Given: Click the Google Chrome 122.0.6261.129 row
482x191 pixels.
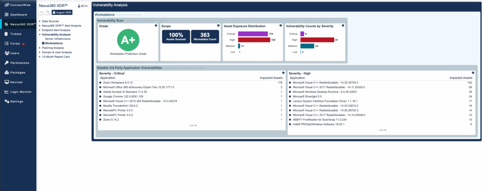Looking at the screenshot, I should [191, 96].
